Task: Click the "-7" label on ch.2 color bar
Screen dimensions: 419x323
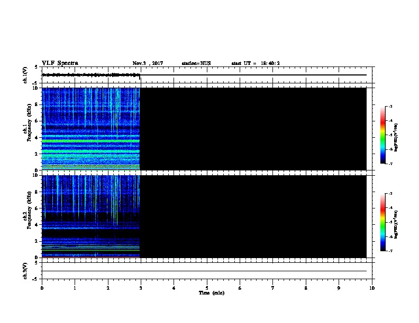Action: 390,251
